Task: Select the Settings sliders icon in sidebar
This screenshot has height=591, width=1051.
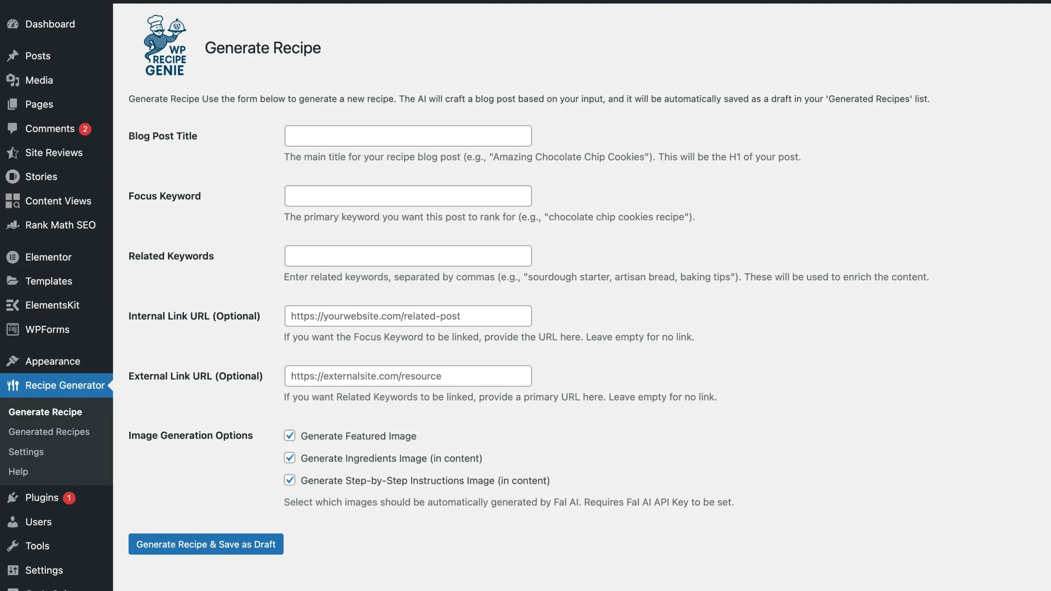Action: [13, 570]
